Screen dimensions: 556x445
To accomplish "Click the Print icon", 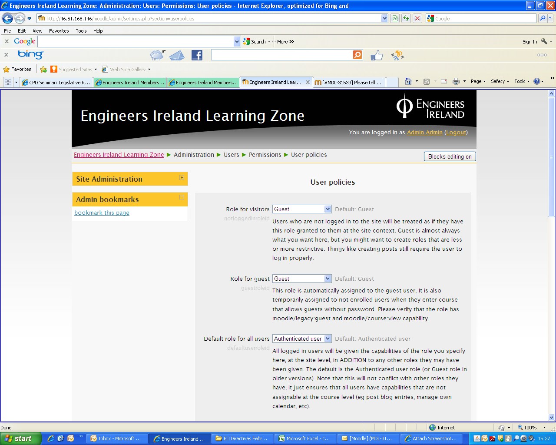I will 456,81.
